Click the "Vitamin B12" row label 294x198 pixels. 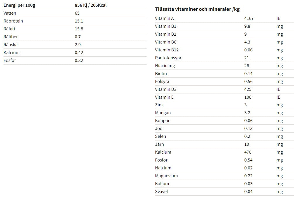167,50
